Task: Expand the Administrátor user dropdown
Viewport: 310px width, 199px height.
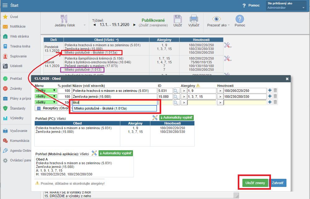Action: click(x=303, y=8)
